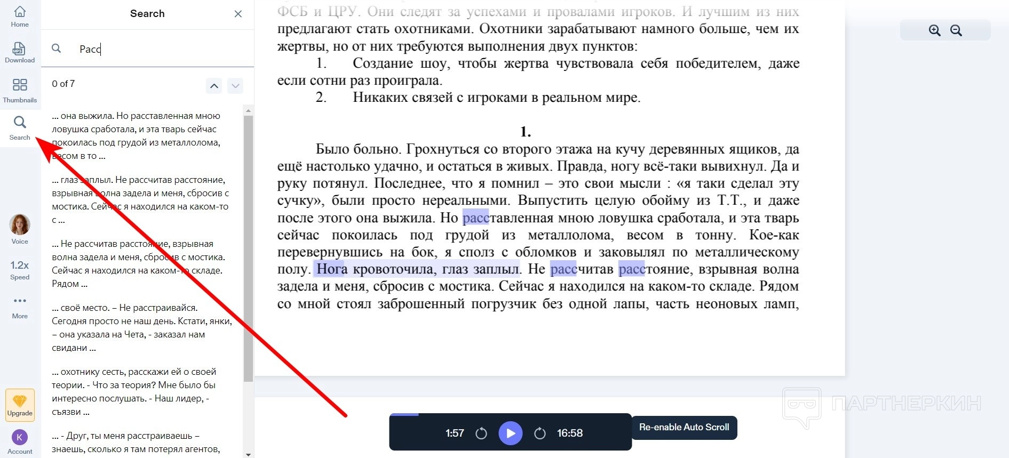Viewport: 1009px width, 458px height.
Task: Show page Thumbnails panel
Action: 20,91
